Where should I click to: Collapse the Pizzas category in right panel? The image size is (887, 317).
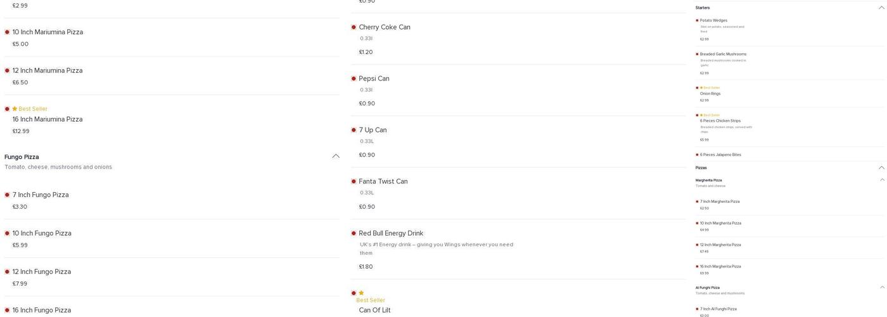[881, 168]
